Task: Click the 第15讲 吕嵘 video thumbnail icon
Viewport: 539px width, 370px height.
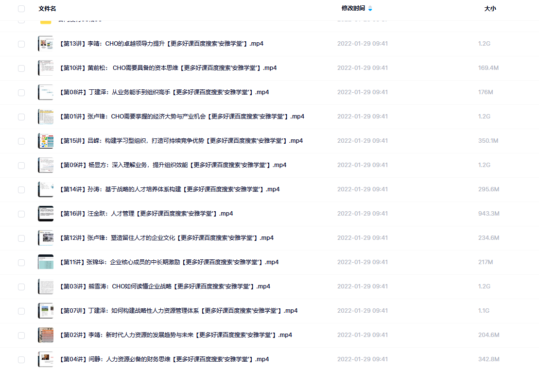Action: pyautogui.click(x=46, y=141)
